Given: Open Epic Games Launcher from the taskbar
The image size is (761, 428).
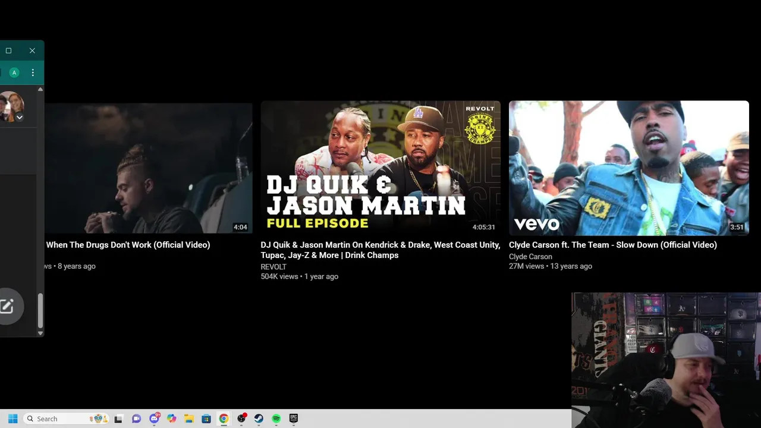Looking at the screenshot, I should pyautogui.click(x=294, y=418).
